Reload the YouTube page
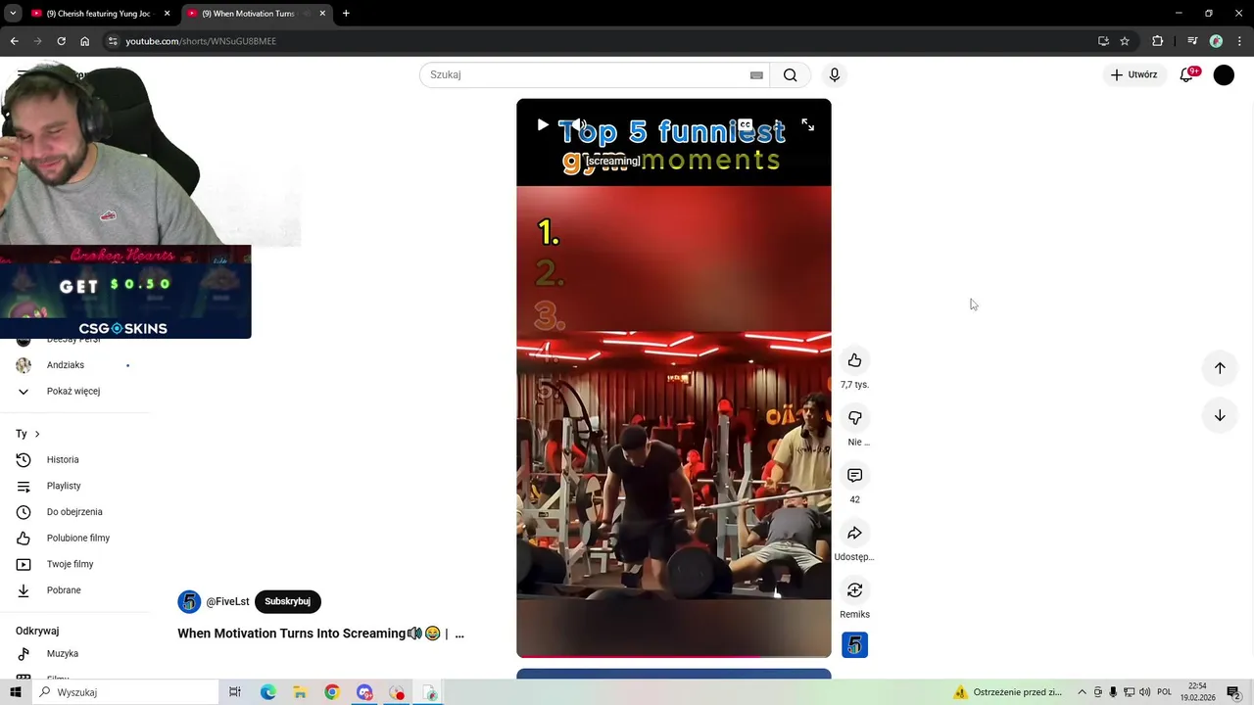Screen dimensions: 1254x705 coord(61,41)
